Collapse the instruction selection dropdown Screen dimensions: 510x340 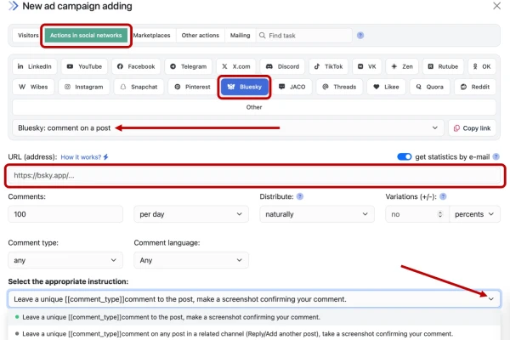coord(490,299)
